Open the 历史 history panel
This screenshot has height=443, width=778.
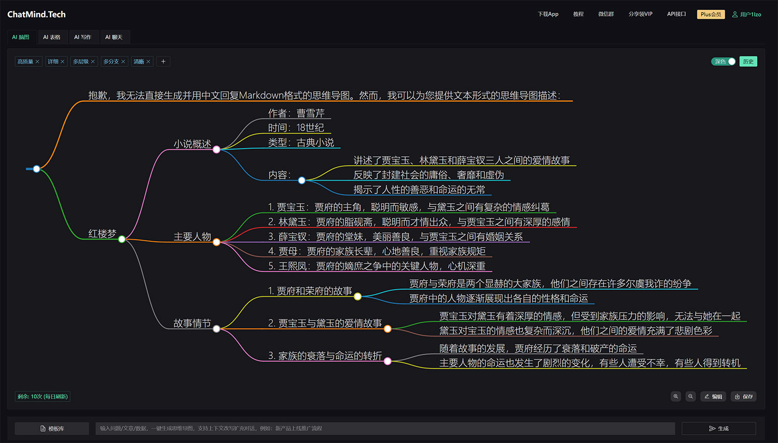(748, 61)
